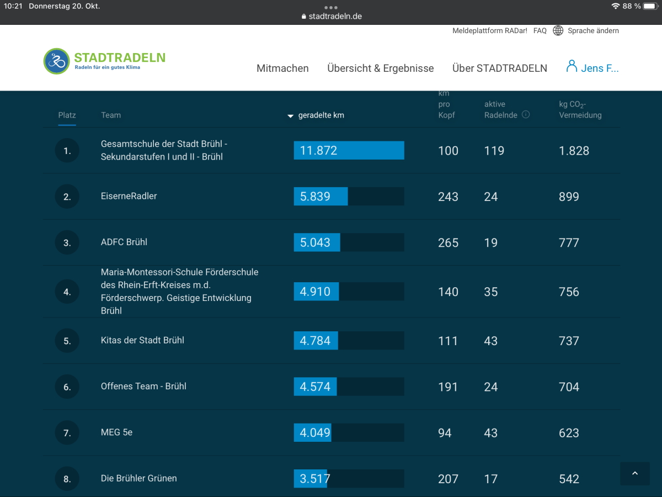
Task: Tap the three-dot multitasking control
Action: [331, 7]
